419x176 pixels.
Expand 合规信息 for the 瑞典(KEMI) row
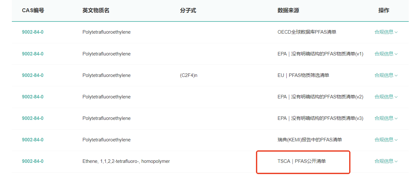tap(386, 140)
